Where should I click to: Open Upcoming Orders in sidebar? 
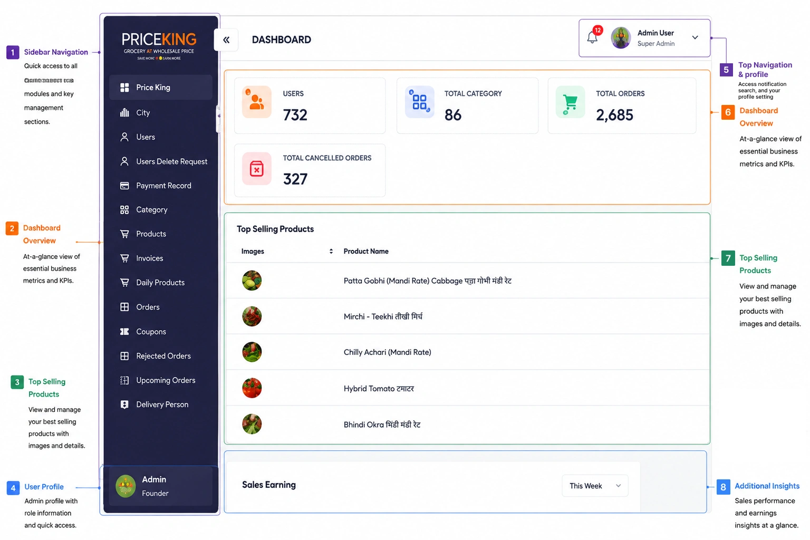[161, 380]
